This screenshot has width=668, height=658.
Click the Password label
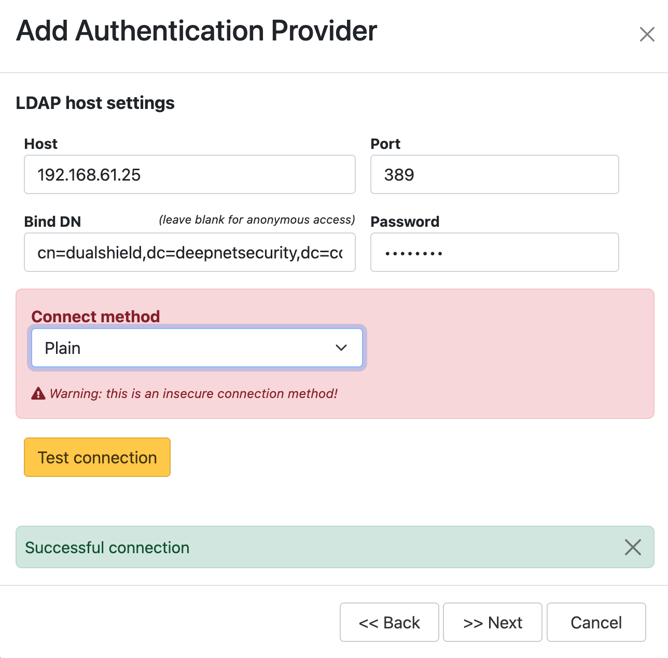(405, 222)
